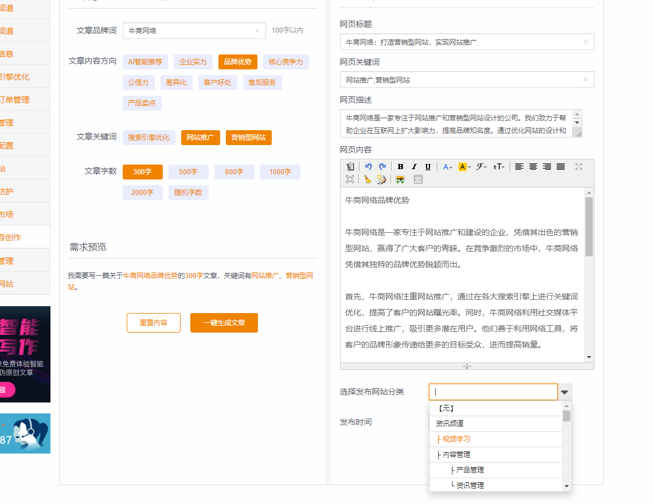Choose 300字 article length
Screen dimensions: 653x504
(x=142, y=171)
